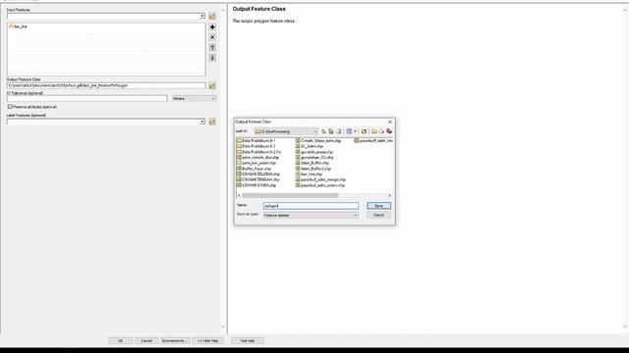Image resolution: width=629 pixels, height=353 pixels.
Task: Select adm_kec_point.shp file
Action: [257, 164]
